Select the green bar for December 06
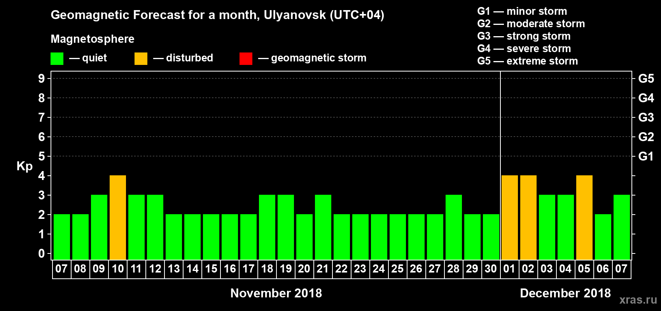Image resolution: width=661 pixels, height=311 pixels. click(x=603, y=237)
